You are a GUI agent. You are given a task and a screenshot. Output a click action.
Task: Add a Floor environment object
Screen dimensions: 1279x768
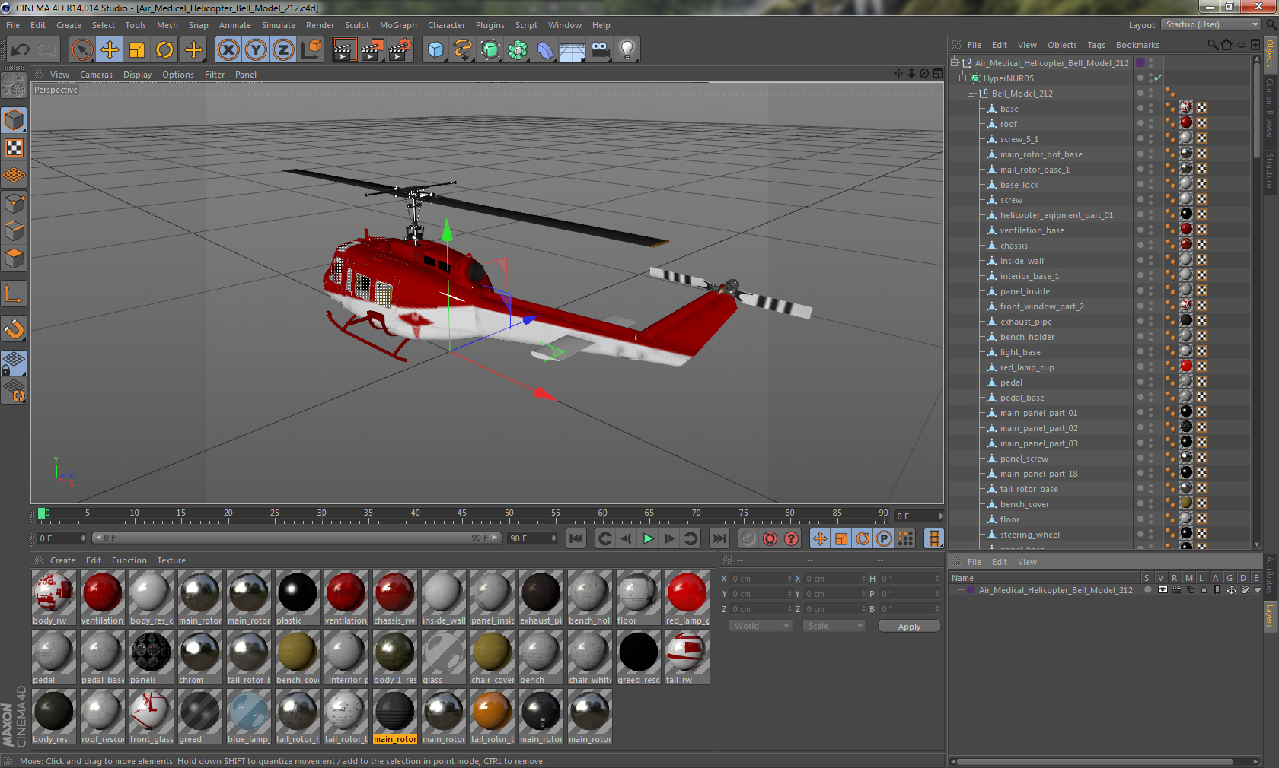[573, 50]
